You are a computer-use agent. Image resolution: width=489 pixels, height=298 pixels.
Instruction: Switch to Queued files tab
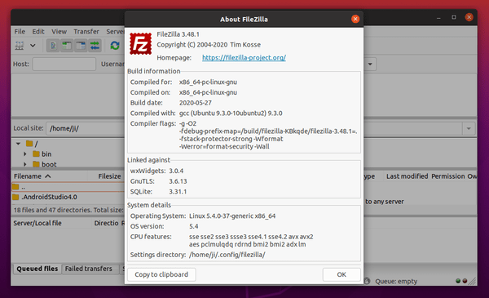(37, 269)
